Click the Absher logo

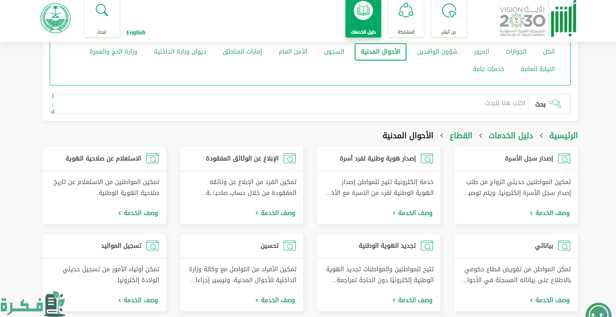(x=563, y=19)
